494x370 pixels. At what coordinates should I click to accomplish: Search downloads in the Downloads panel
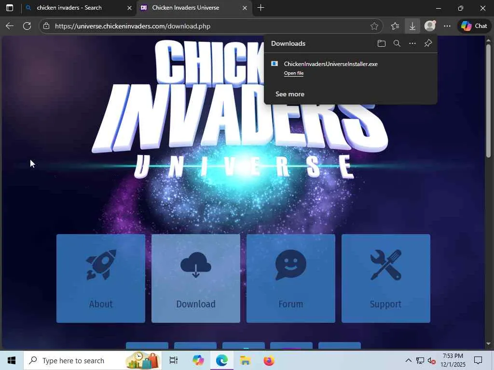click(397, 43)
